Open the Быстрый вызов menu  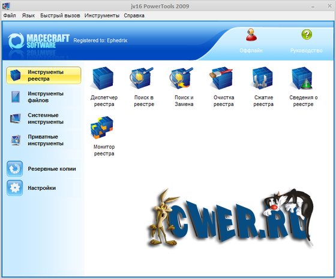coord(60,16)
